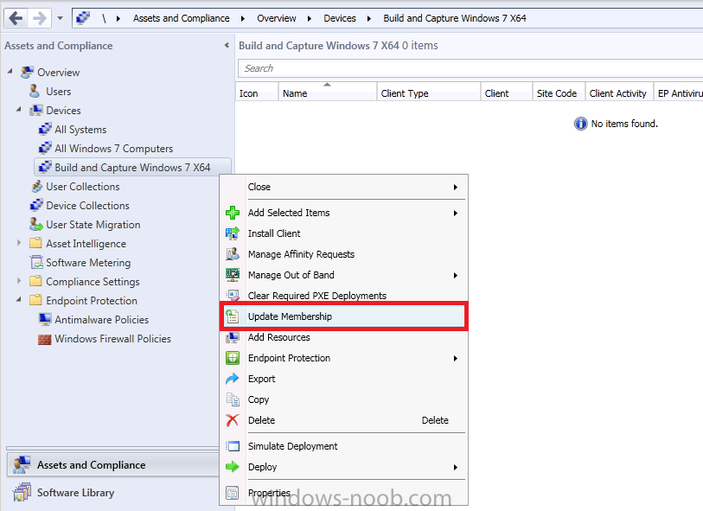Select All Systems in the tree
The image size is (703, 511).
pyautogui.click(x=80, y=130)
